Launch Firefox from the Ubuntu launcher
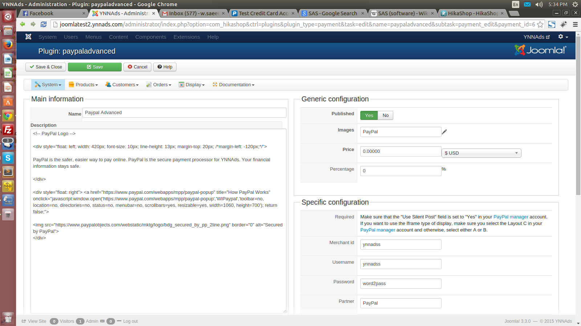Screen dimensions: 581x326 (x=8, y=45)
